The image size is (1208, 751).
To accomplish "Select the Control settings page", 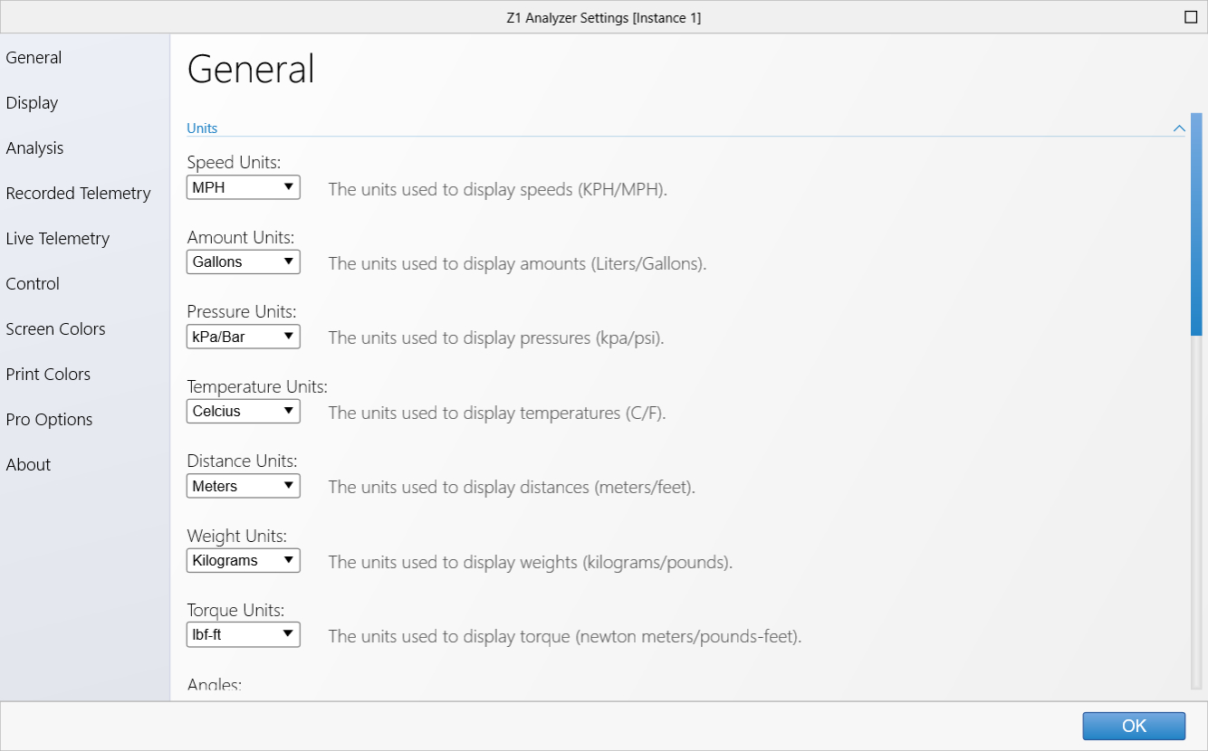I will coord(33,284).
